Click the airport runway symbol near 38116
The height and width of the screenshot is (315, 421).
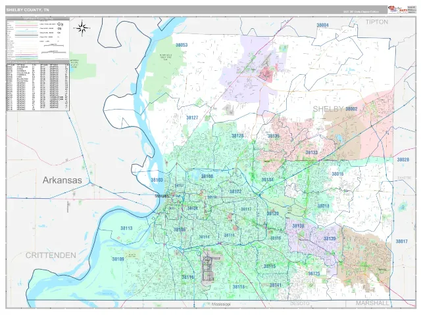[208, 268]
